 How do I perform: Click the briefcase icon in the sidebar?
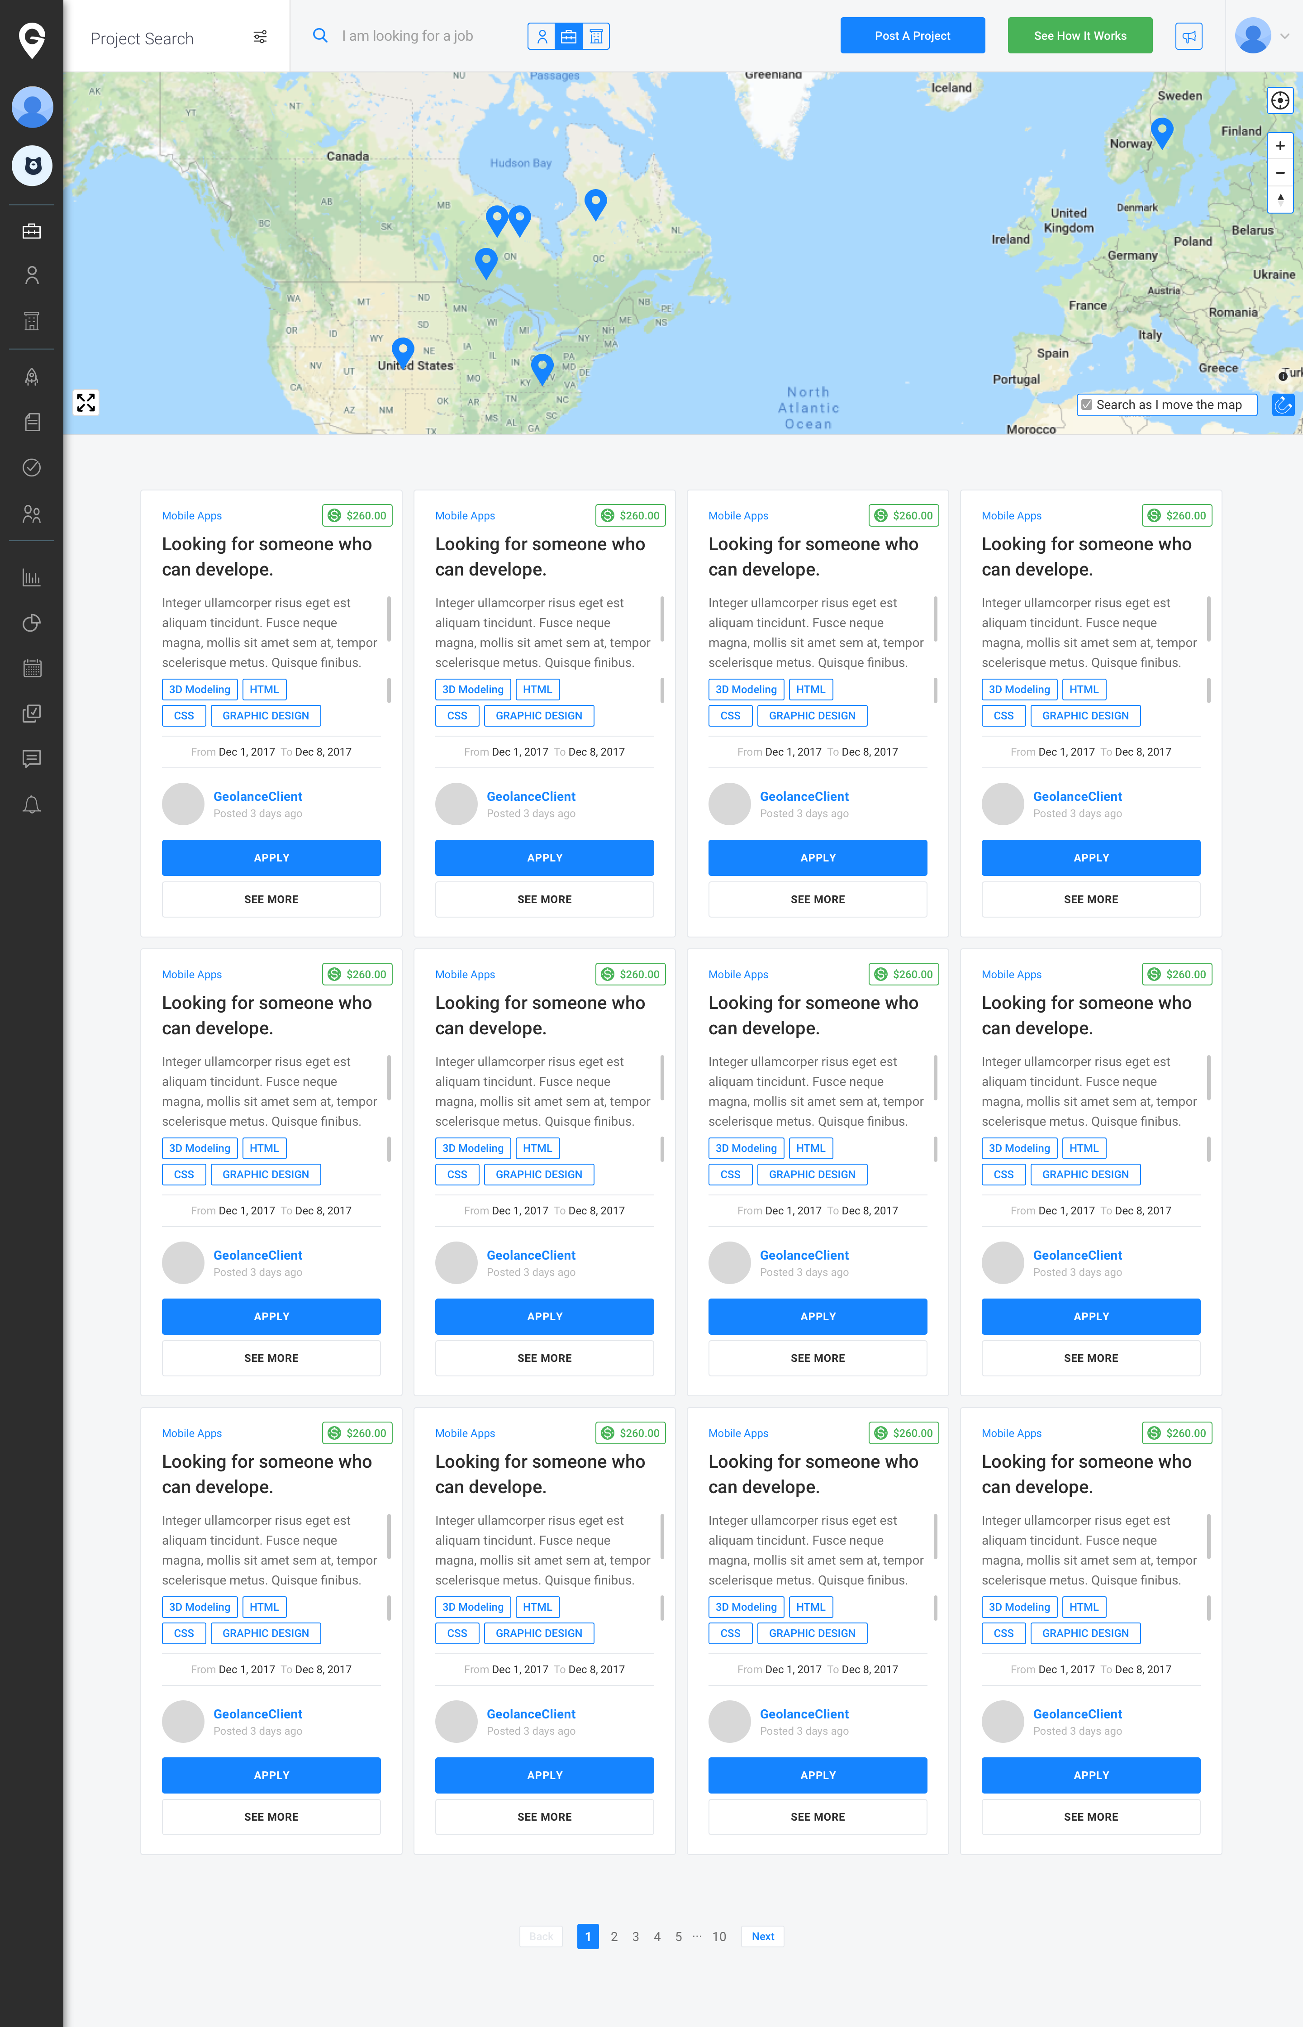(31, 231)
